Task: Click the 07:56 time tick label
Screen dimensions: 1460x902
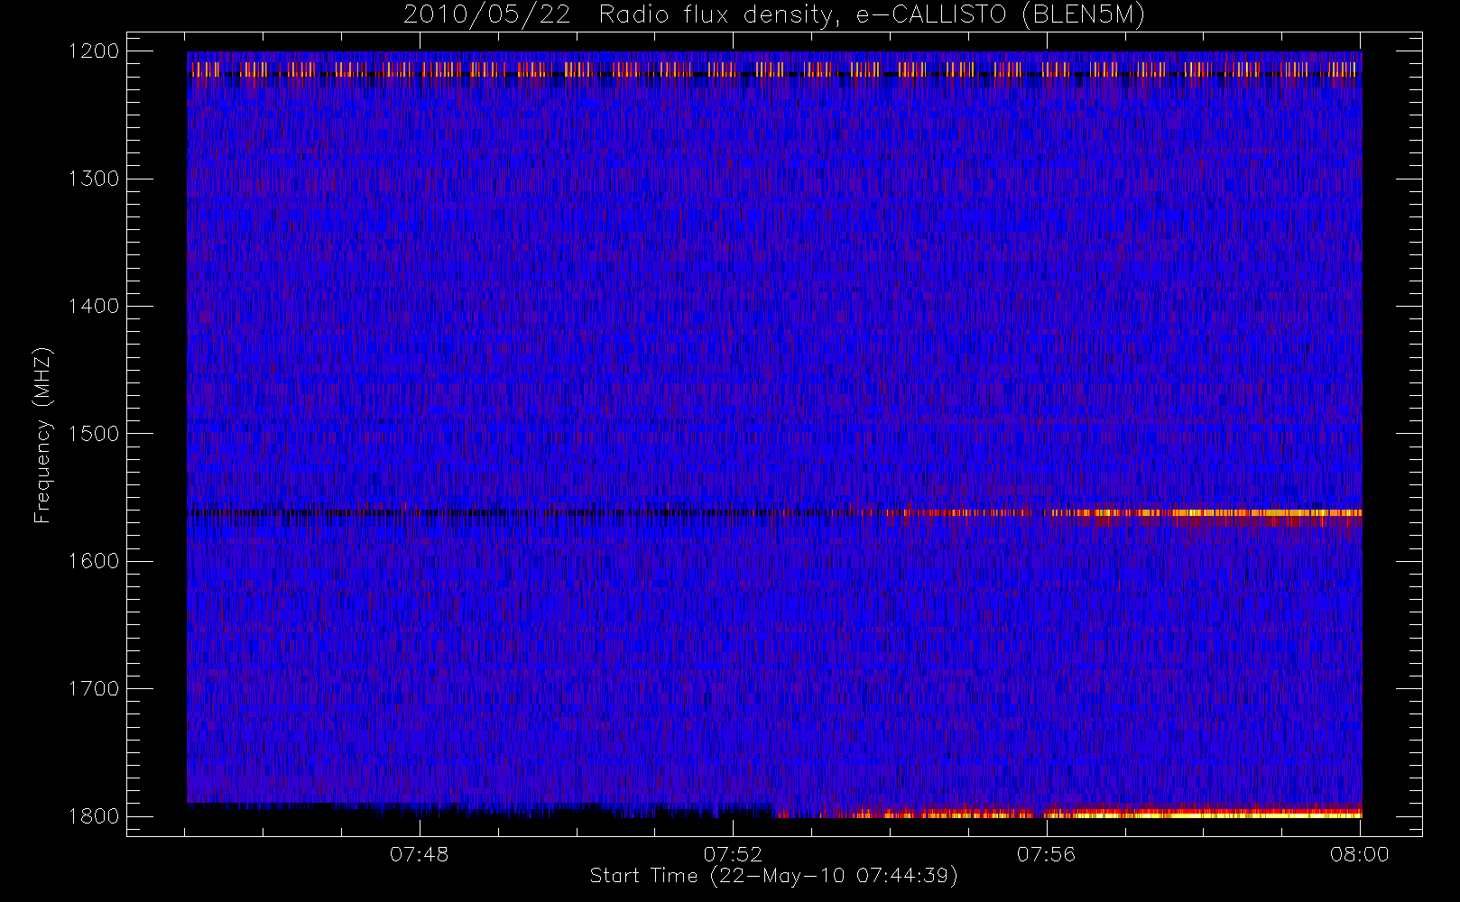Action: tap(1047, 854)
